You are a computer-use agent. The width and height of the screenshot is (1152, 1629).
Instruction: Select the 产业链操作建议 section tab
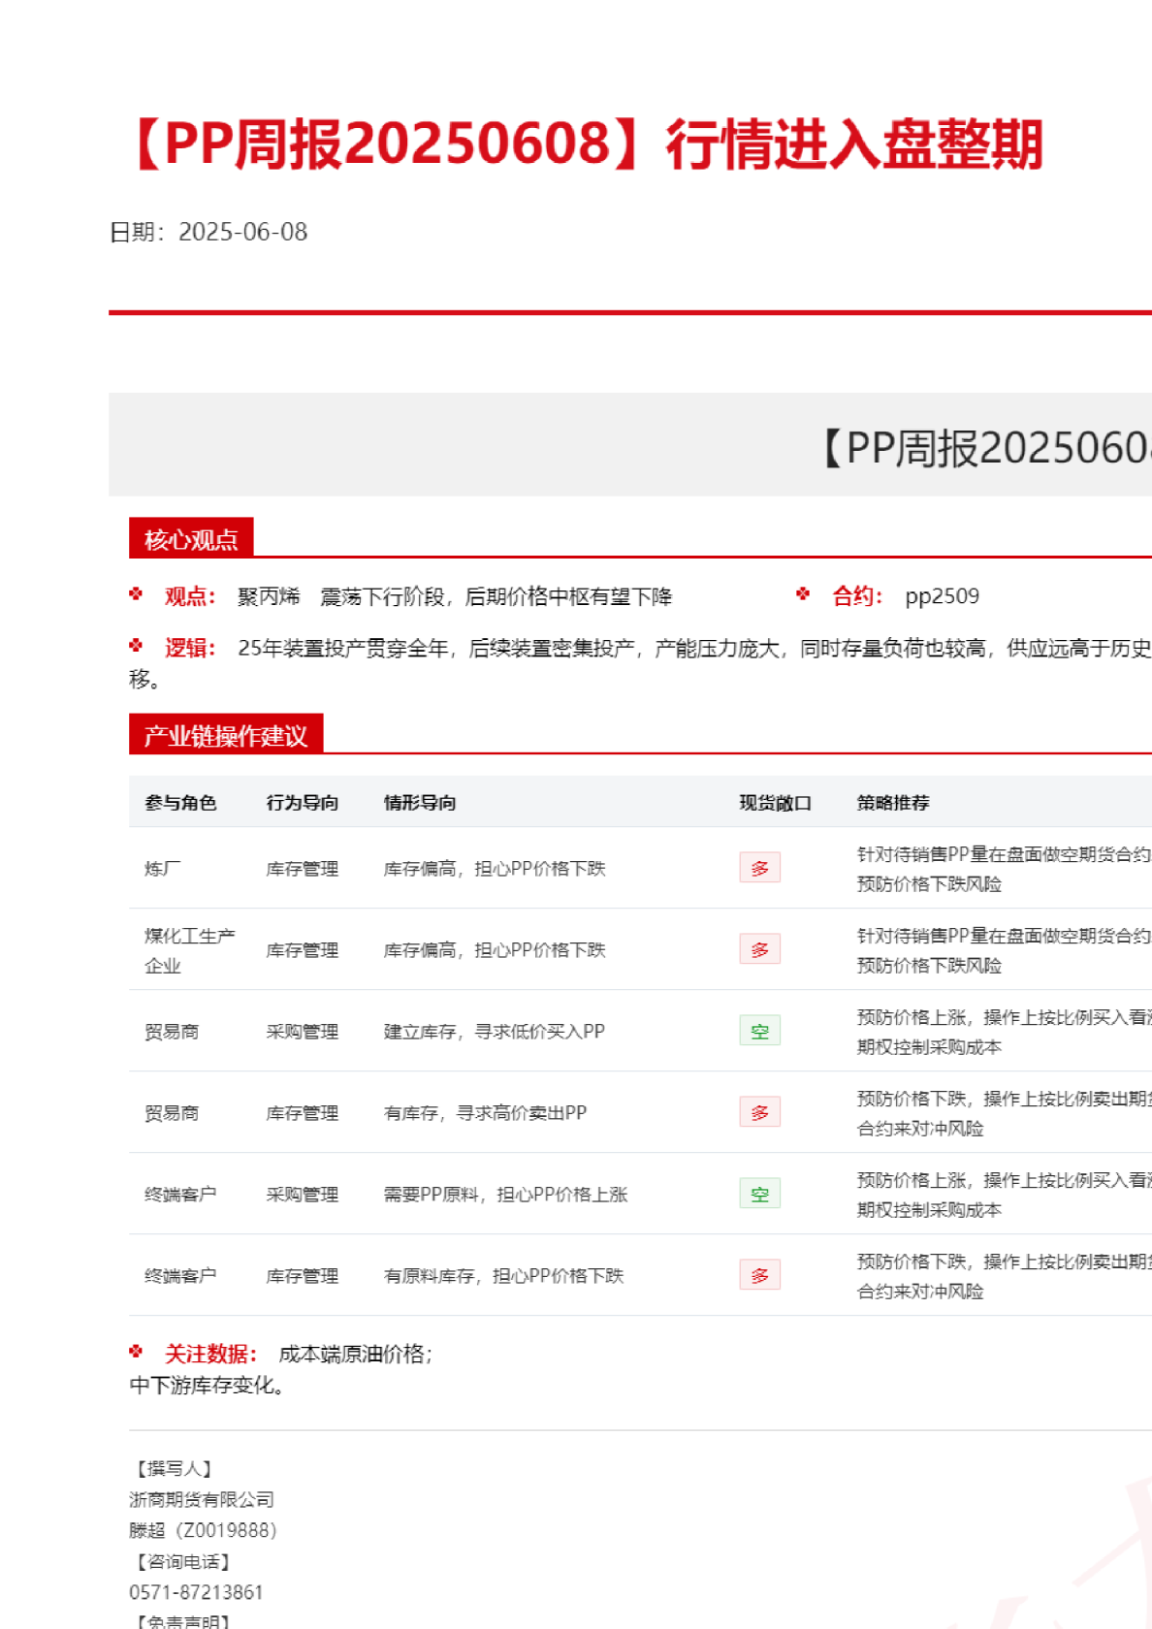[225, 735]
